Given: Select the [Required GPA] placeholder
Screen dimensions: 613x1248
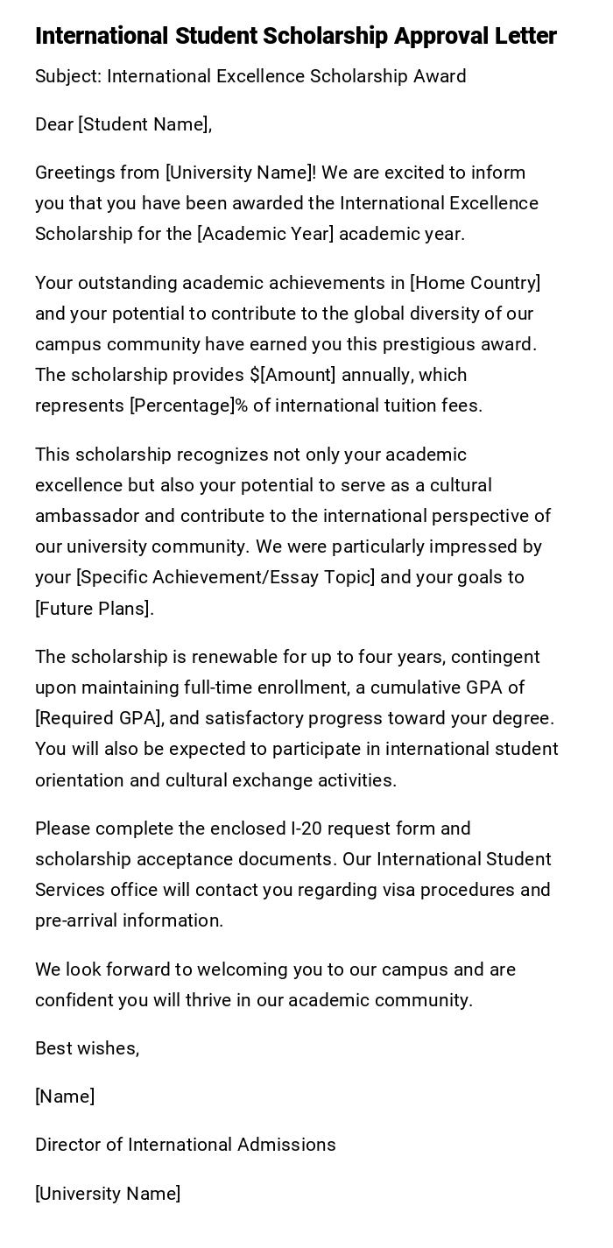Looking at the screenshot, I should 98,718.
